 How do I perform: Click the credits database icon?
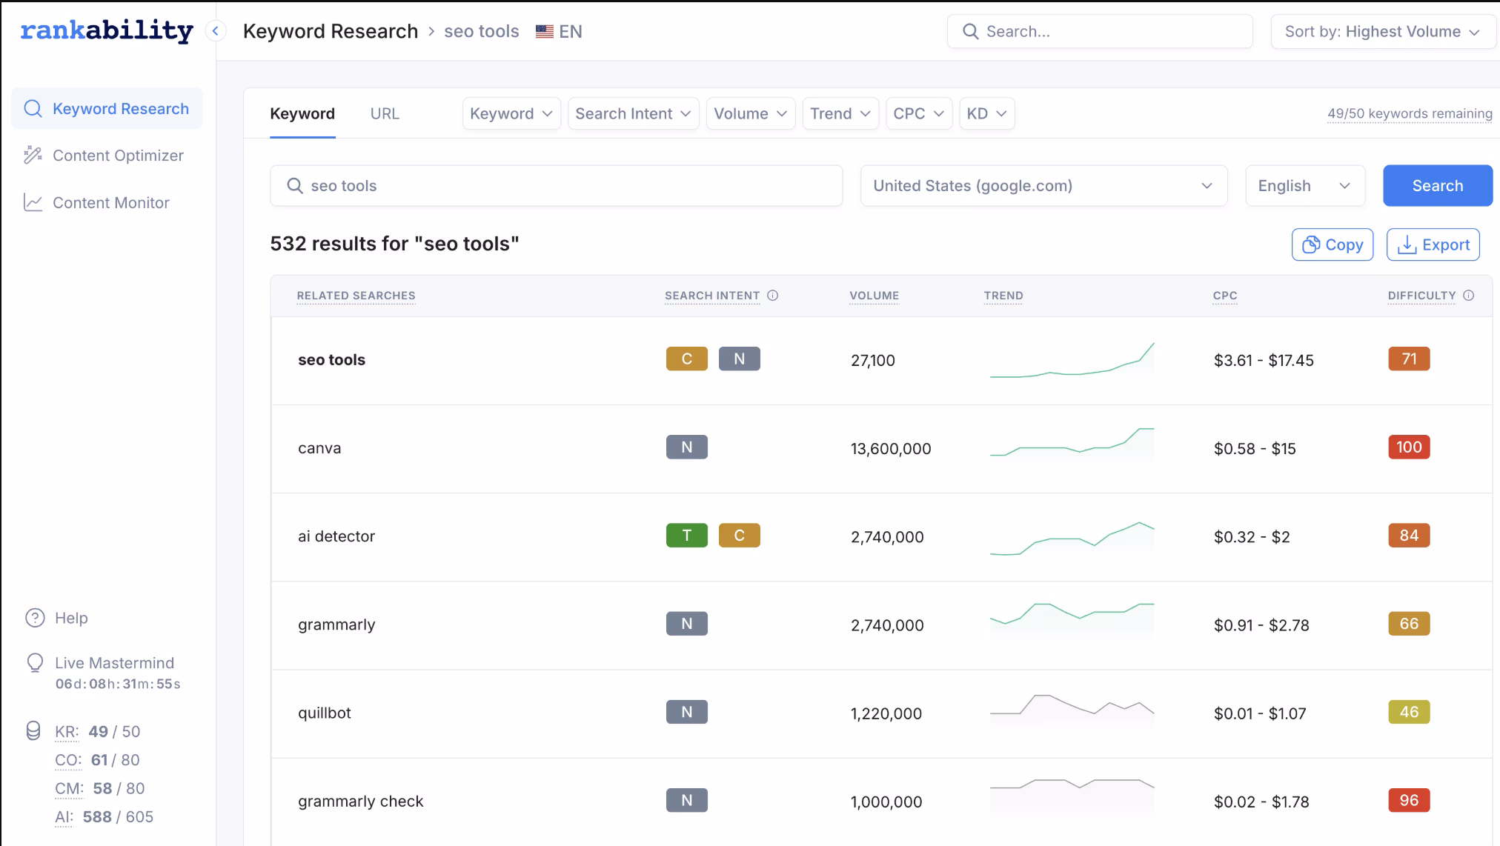click(33, 732)
